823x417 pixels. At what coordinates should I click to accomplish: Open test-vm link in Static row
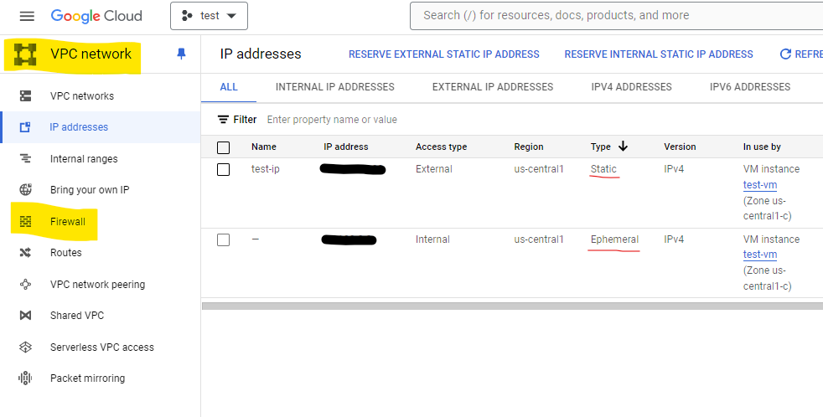pos(760,184)
